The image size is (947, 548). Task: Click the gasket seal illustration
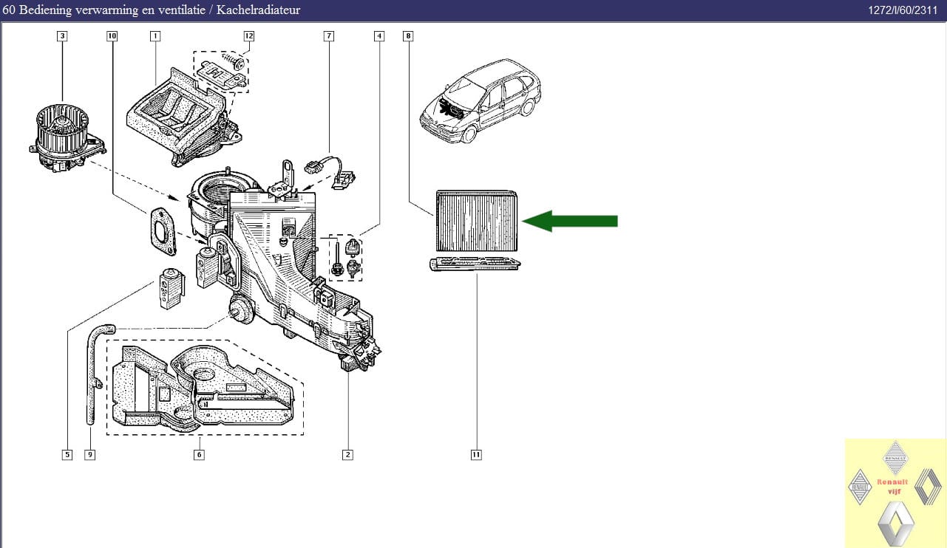[x=160, y=227]
